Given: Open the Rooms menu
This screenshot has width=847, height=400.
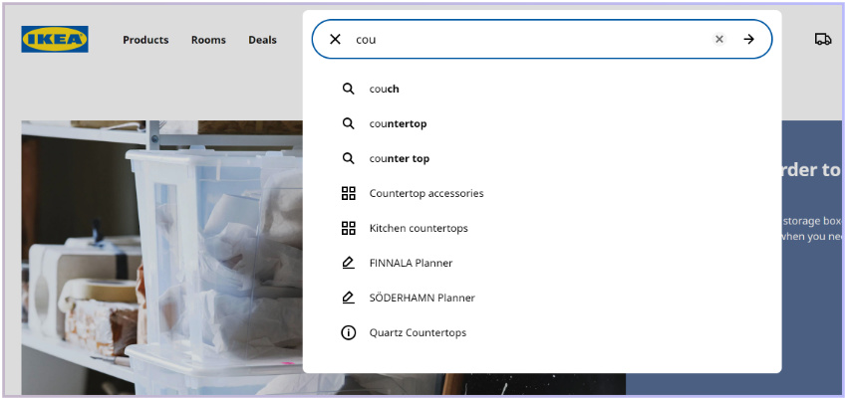Looking at the screenshot, I should 208,40.
